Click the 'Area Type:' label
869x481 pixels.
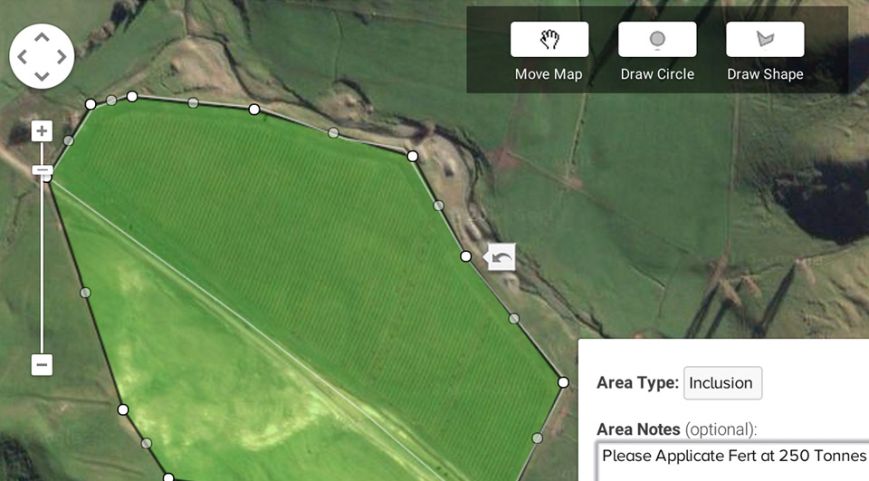tap(637, 383)
